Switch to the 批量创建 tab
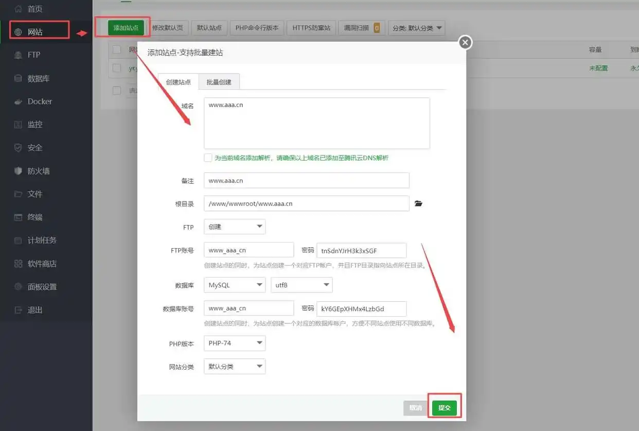 [x=219, y=82]
